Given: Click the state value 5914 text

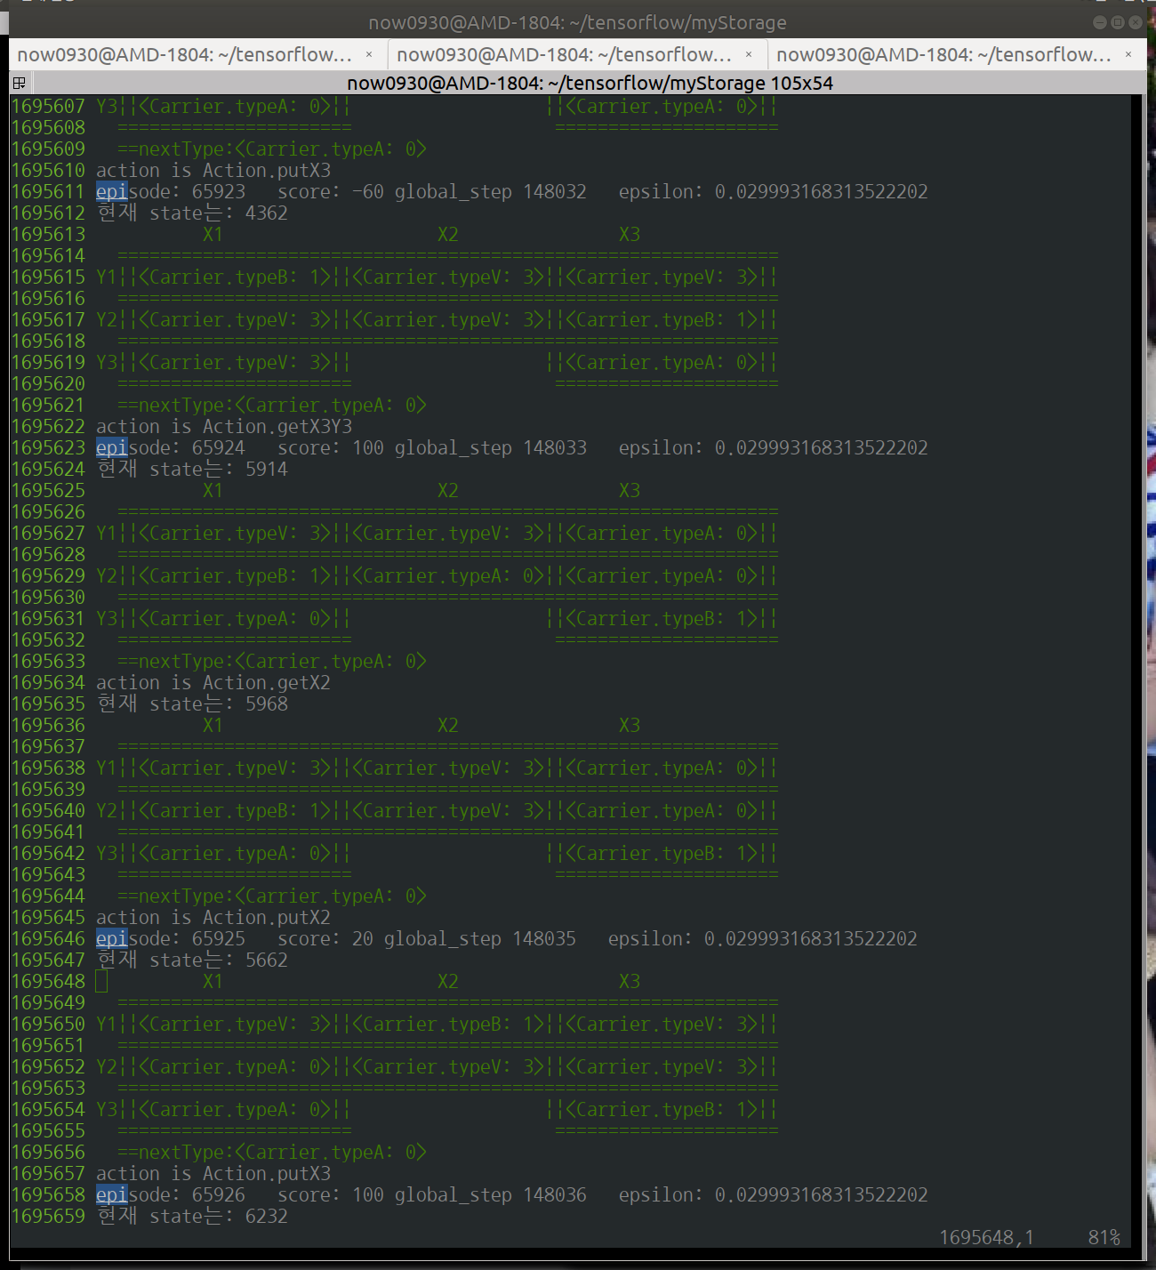Looking at the screenshot, I should pyautogui.click(x=266, y=469).
